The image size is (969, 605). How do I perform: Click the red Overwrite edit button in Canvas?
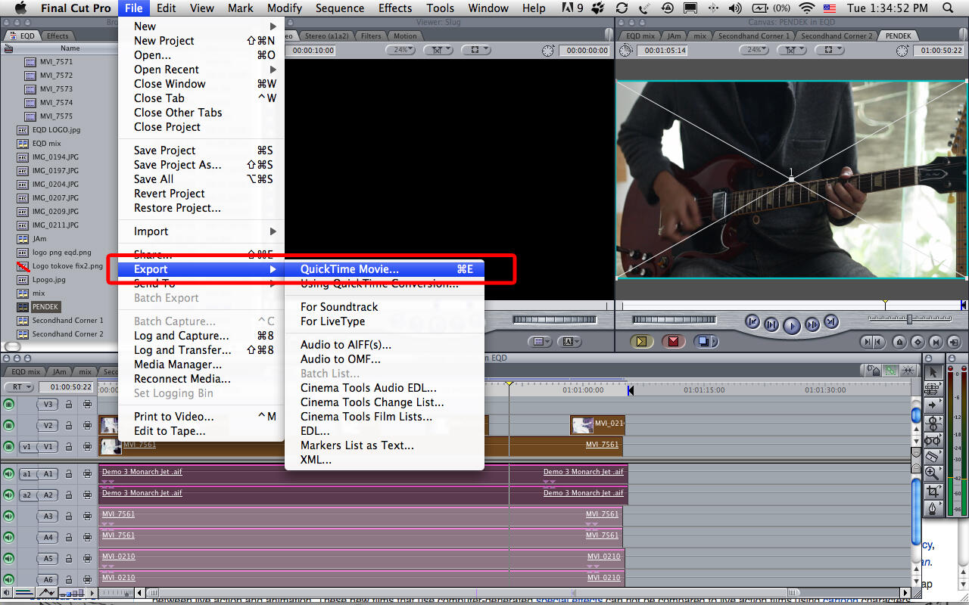(673, 342)
